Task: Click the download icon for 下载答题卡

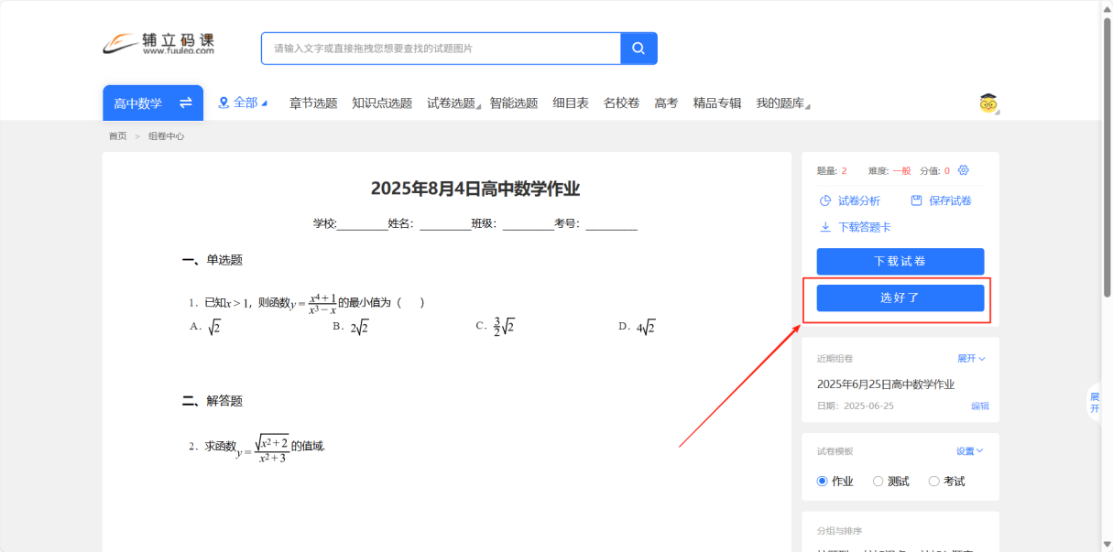Action: click(x=825, y=227)
